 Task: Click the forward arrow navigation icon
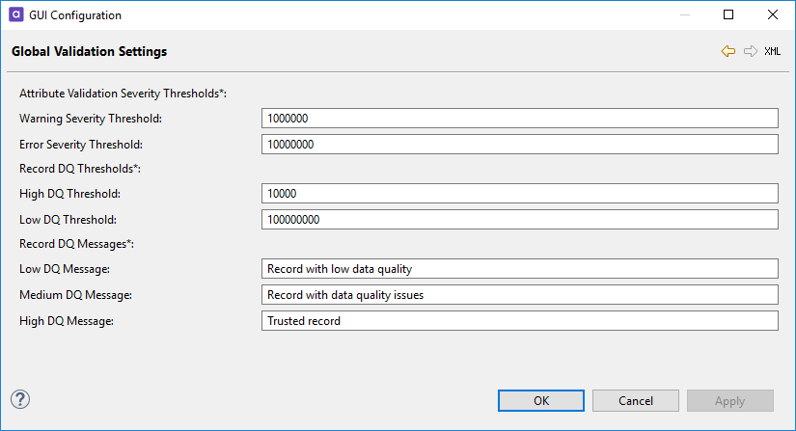(751, 51)
